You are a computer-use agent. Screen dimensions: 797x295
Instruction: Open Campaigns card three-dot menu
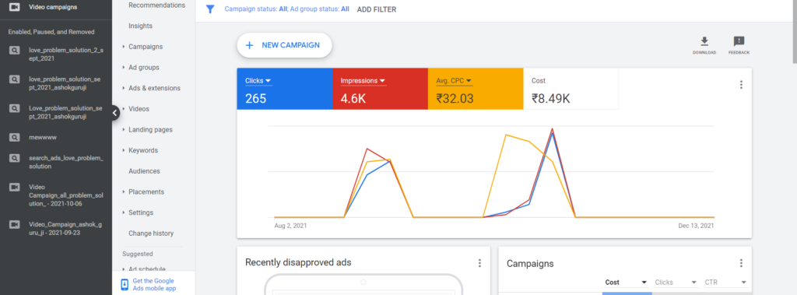coord(741,263)
